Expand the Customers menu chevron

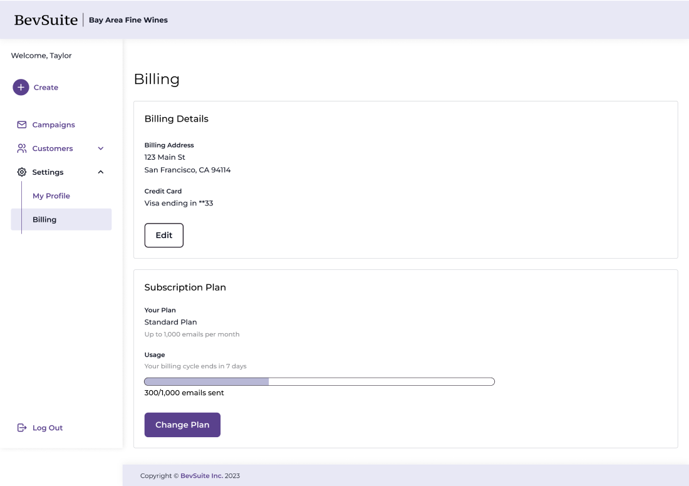point(101,148)
